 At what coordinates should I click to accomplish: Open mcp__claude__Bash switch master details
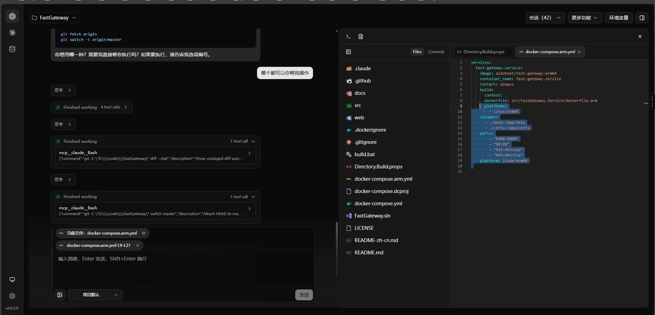[x=155, y=211]
